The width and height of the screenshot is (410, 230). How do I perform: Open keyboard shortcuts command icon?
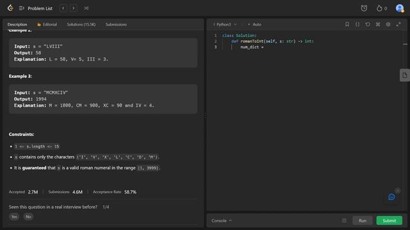378,24
